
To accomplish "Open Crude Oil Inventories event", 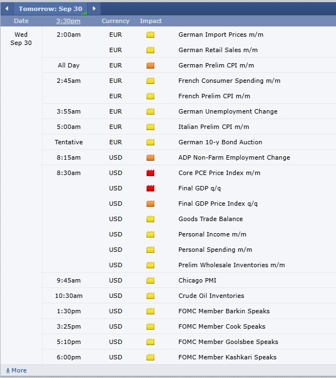I will 211,296.
